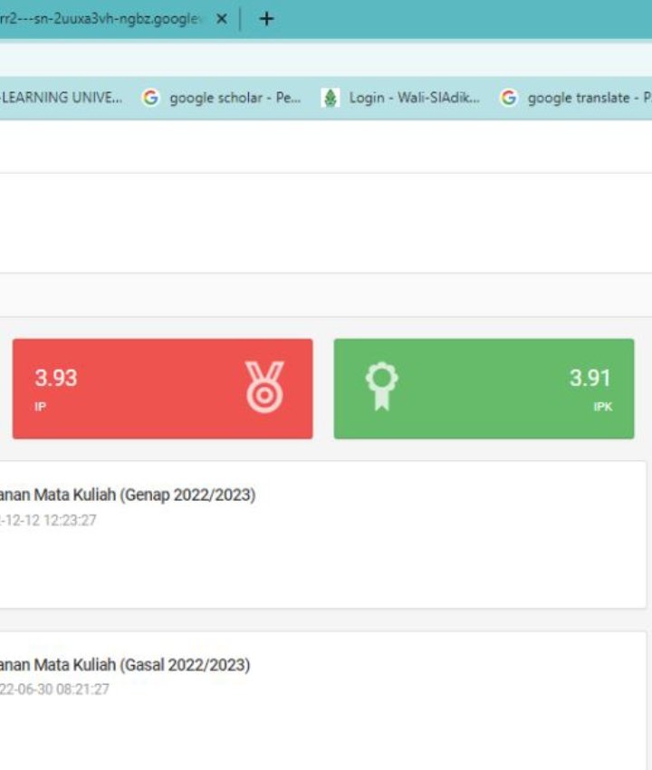652x770 pixels.
Task: Click the green Wali-SIAdik bookmark favicon
Action: [x=331, y=98]
